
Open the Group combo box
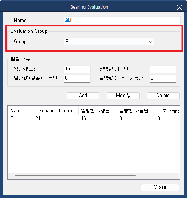109,42
